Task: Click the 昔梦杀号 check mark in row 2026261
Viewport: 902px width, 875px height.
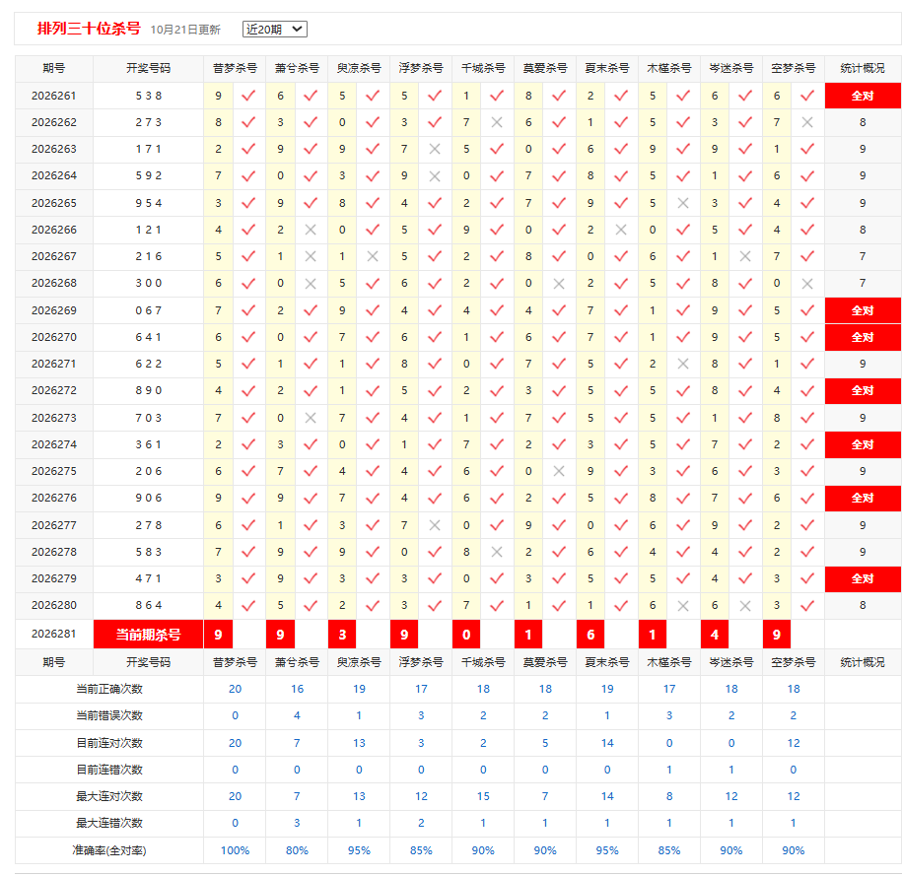Action: point(248,96)
